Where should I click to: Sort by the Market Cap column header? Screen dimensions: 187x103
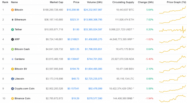(x=56, y=2)
